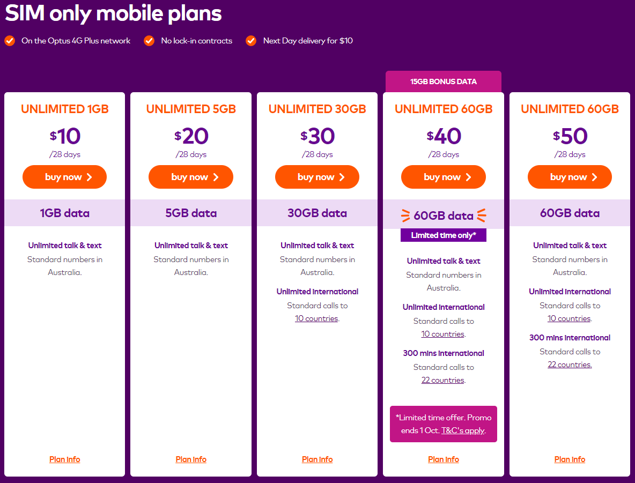View 10 countries list in $40 plan
Screen dimensions: 635x483
point(442,334)
